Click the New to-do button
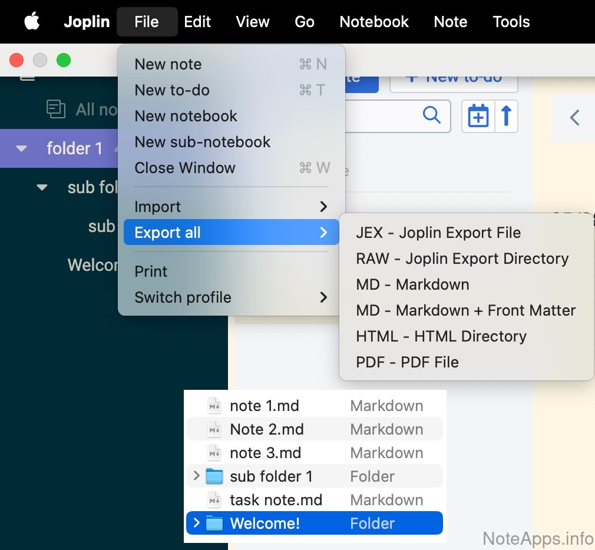The image size is (595, 550). 454,79
